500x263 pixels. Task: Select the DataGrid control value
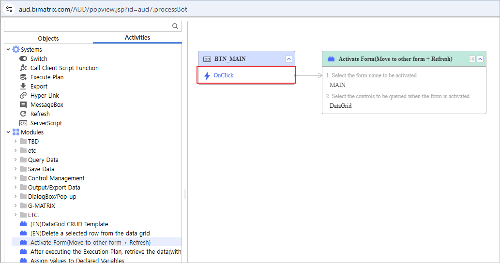(341, 106)
